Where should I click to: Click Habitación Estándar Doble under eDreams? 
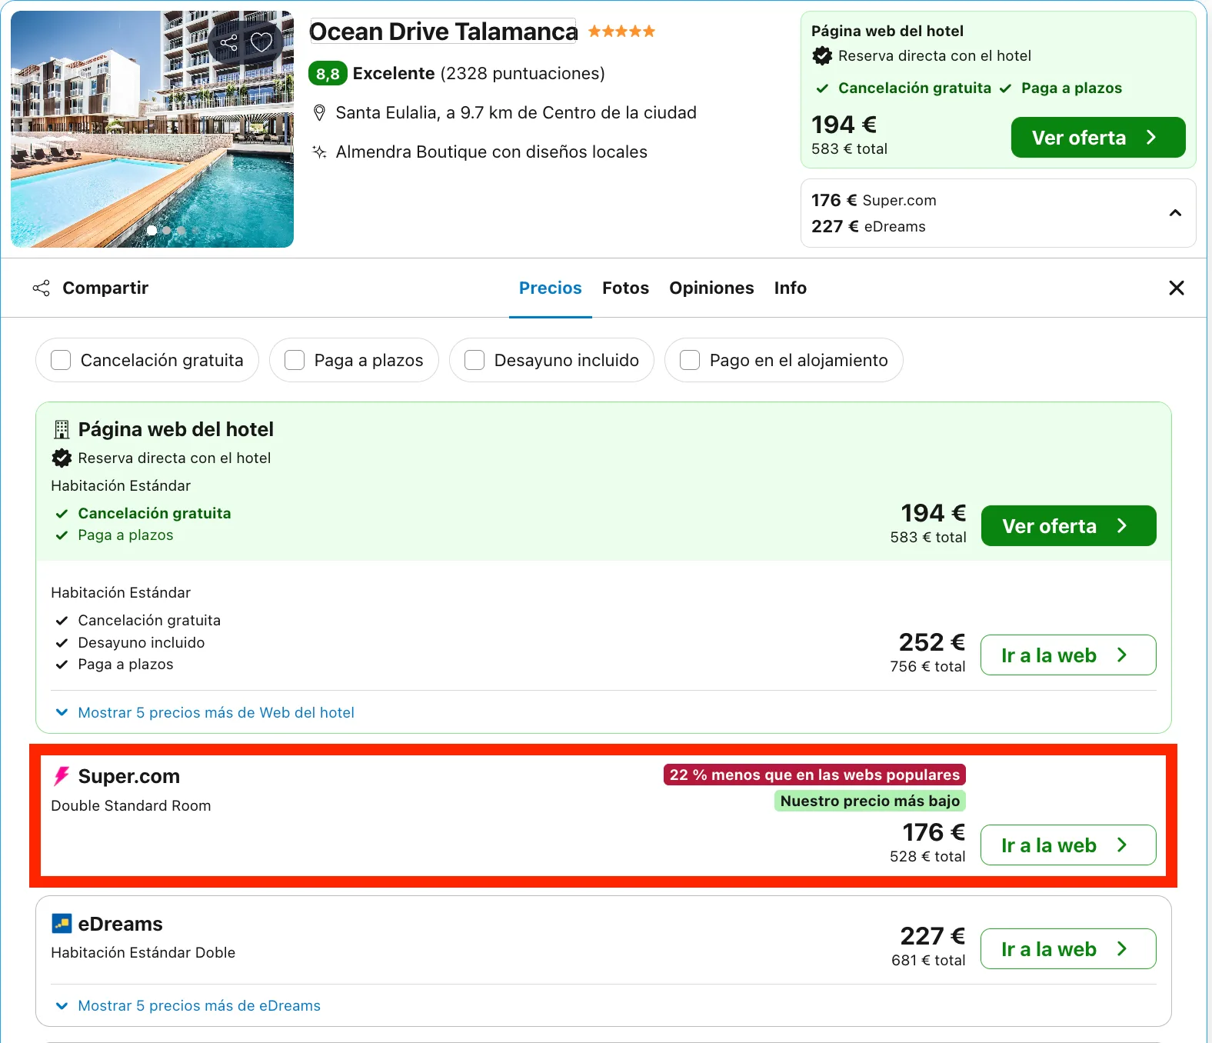click(143, 952)
